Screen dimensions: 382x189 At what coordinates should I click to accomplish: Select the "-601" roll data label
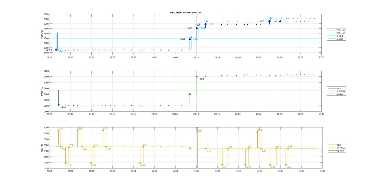point(225,167)
